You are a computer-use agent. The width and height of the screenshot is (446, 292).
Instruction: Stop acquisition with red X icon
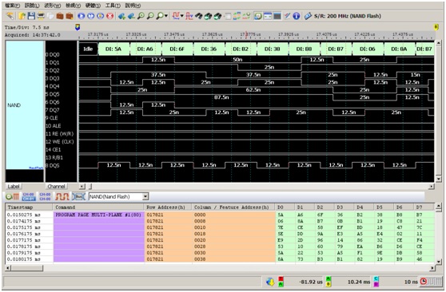pyautogui.click(x=110, y=16)
